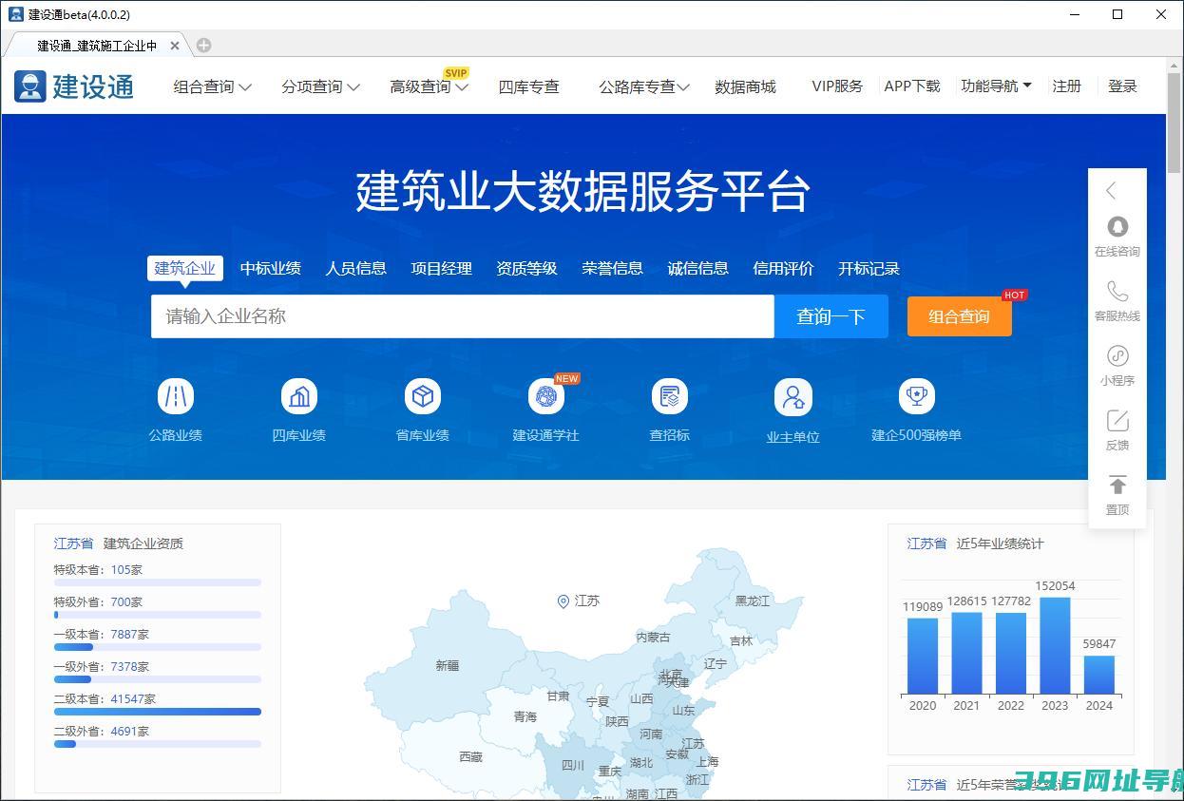
Task: Click 江苏省 link in 建筑企业资质 panel
Action: [x=73, y=544]
